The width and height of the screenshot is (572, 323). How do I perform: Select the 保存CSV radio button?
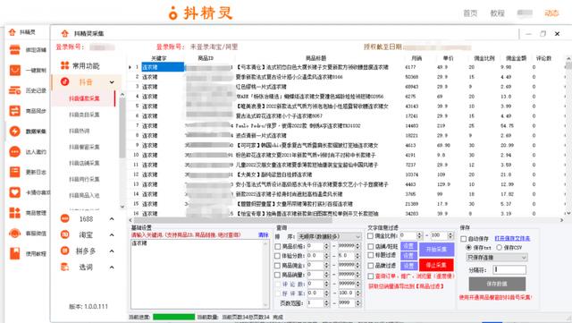point(499,248)
